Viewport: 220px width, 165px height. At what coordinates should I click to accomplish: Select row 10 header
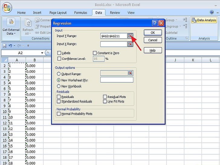tap(5, 112)
